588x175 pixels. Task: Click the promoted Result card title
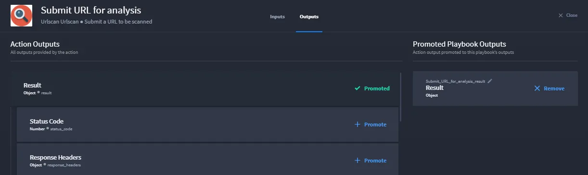tap(435, 88)
